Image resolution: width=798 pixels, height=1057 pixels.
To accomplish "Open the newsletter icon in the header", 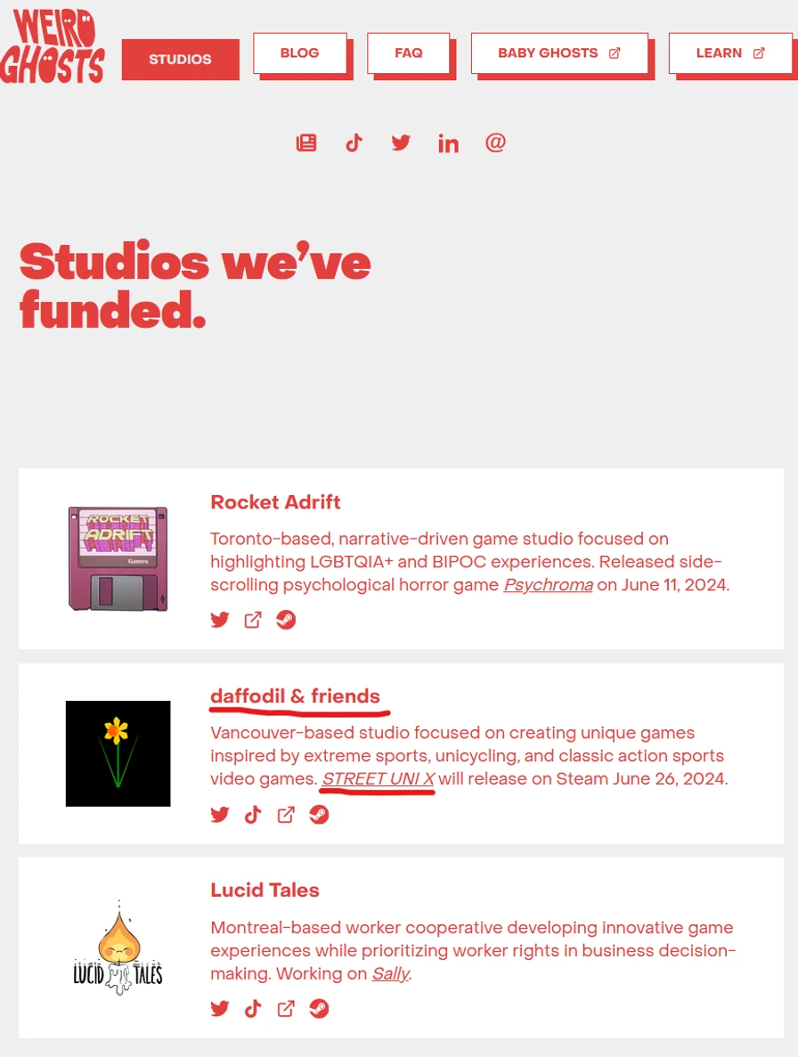I will 306,142.
